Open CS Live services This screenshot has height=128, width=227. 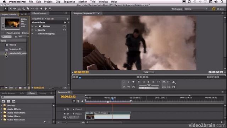coord(218,9)
